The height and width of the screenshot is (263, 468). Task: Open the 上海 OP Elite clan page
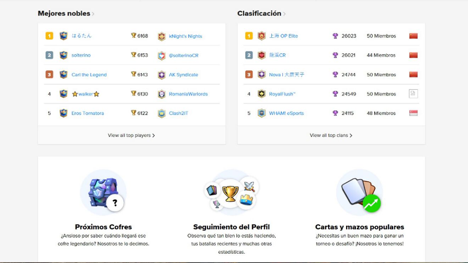[x=283, y=36]
